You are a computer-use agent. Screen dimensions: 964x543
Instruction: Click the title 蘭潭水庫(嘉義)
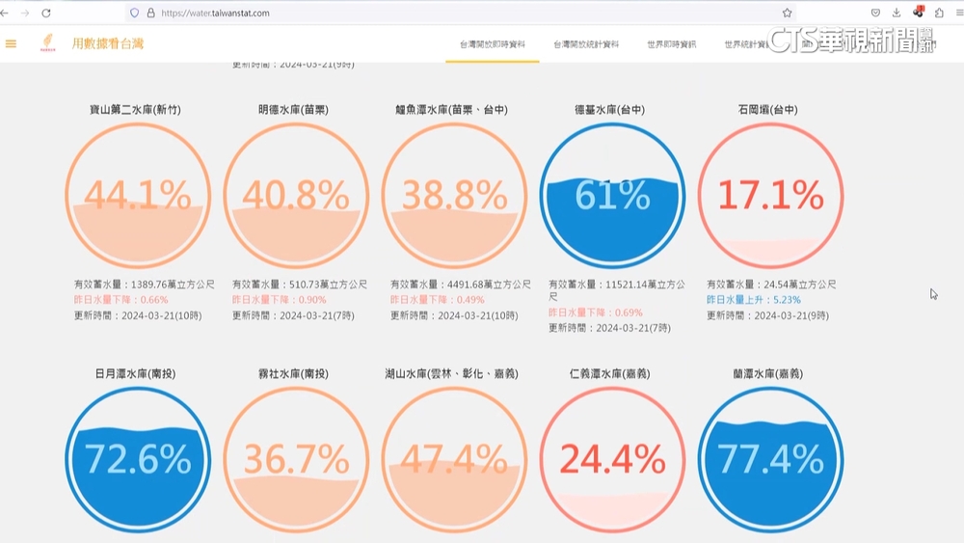[x=768, y=373]
